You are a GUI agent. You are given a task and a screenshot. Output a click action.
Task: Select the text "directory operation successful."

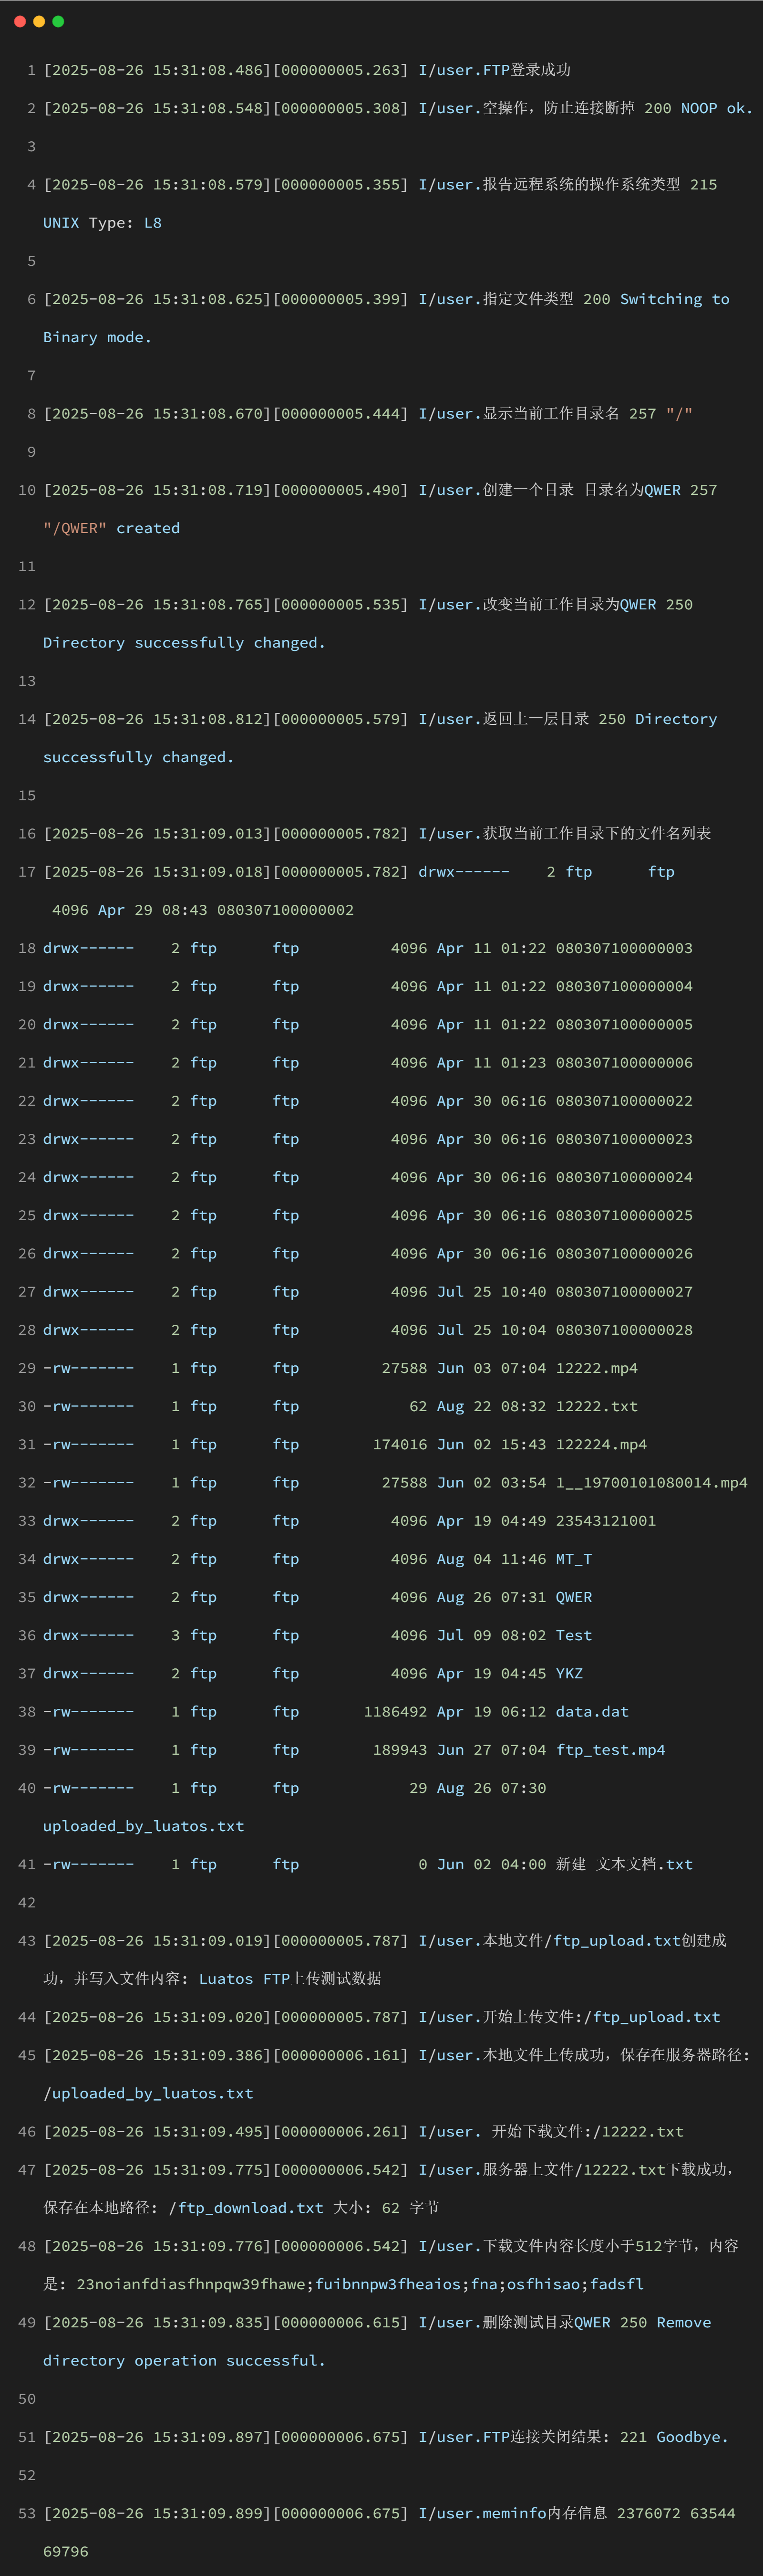(185, 2361)
